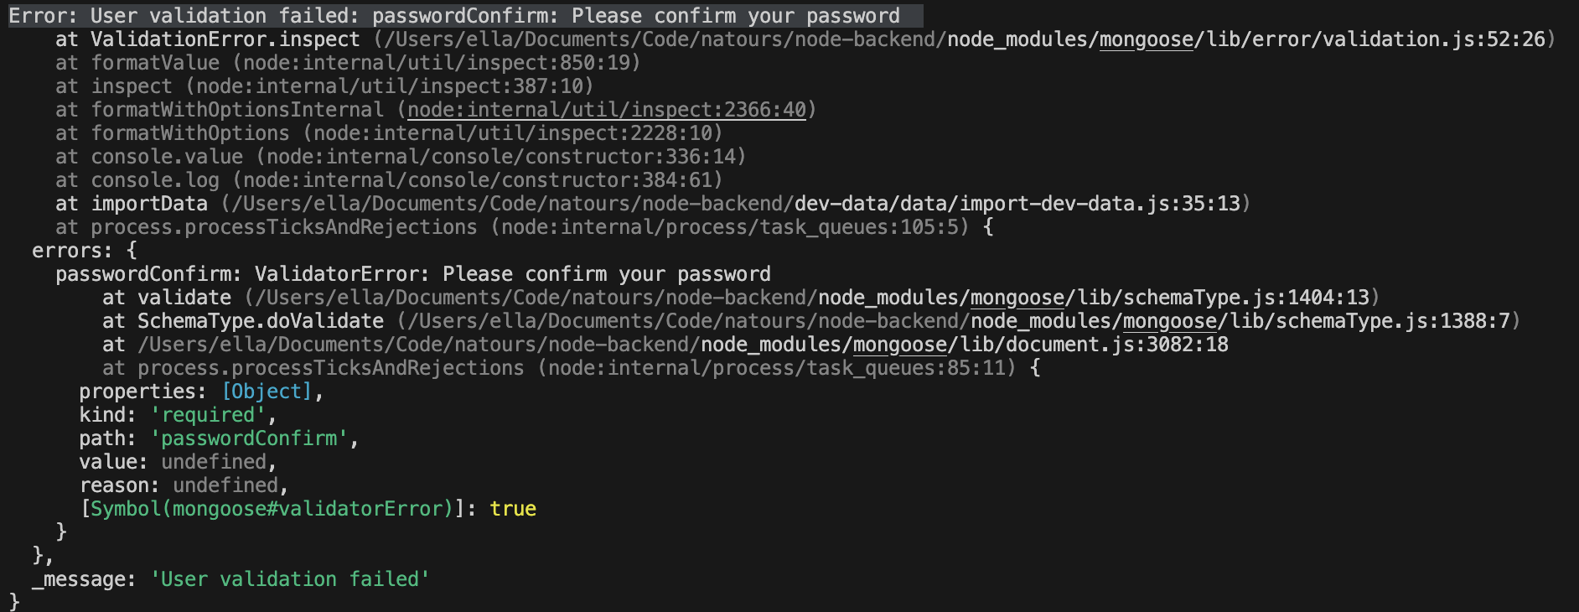Click the 'User validation failed' message string
Image resolution: width=1579 pixels, height=612 pixels.
pos(290,579)
